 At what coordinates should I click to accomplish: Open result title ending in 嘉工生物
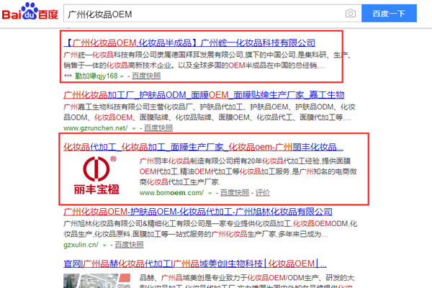click(204, 95)
